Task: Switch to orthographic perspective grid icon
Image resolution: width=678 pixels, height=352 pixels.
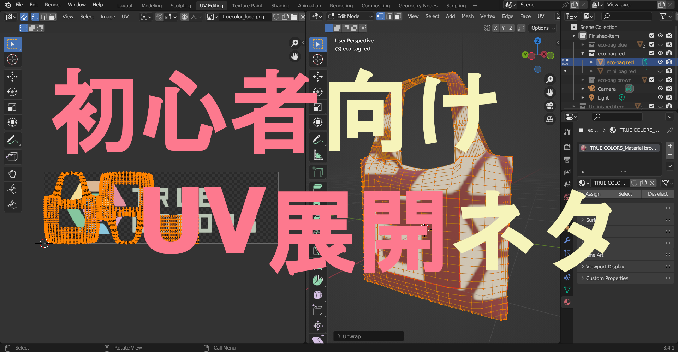Action: (550, 119)
